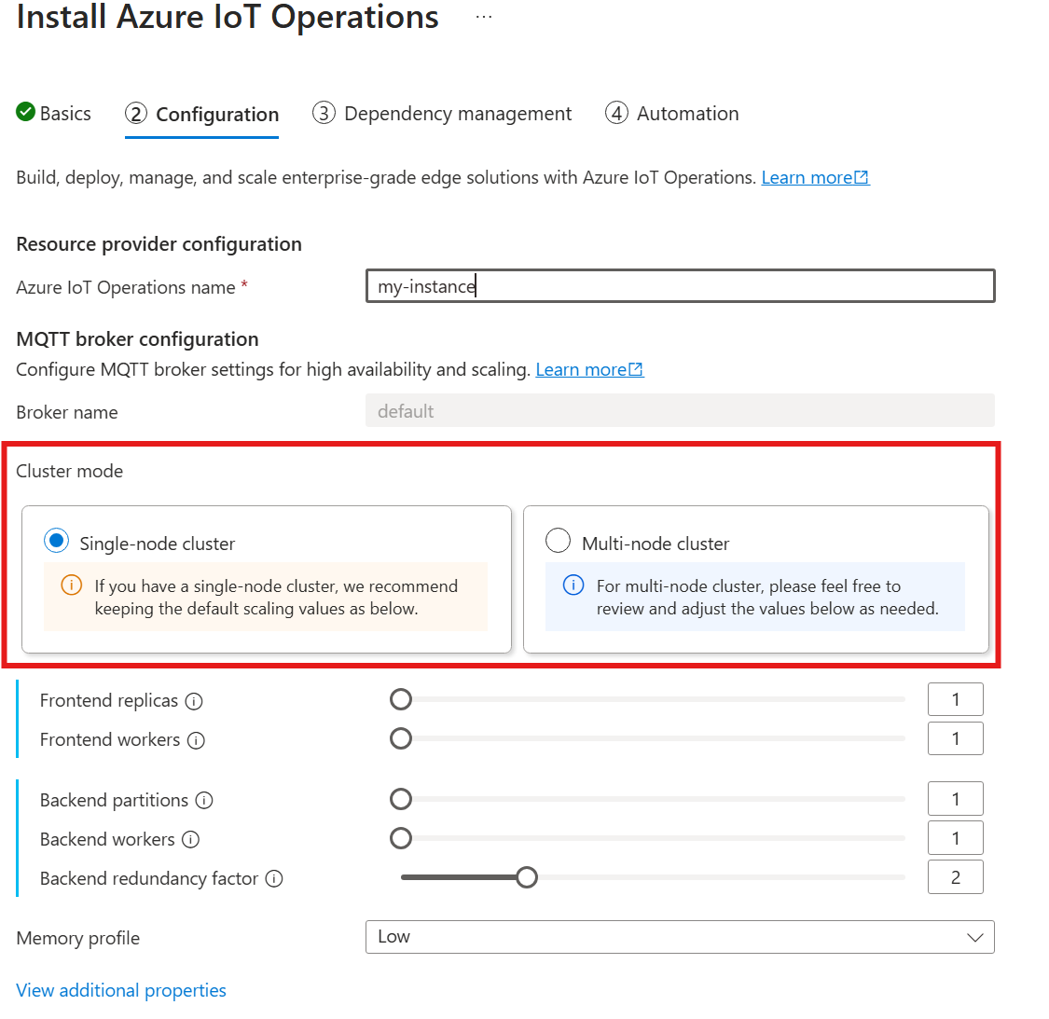Image resolution: width=1049 pixels, height=1019 pixels.
Task: Click View additional properties
Action: coord(120,990)
